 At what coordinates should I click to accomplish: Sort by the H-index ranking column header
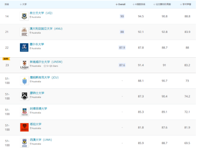point(139,4)
